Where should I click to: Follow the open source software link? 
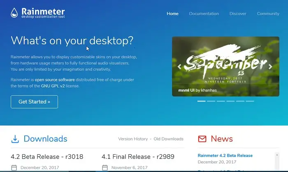click(x=55, y=80)
